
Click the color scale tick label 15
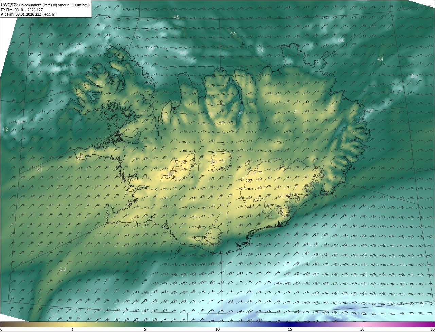click(x=290, y=329)
